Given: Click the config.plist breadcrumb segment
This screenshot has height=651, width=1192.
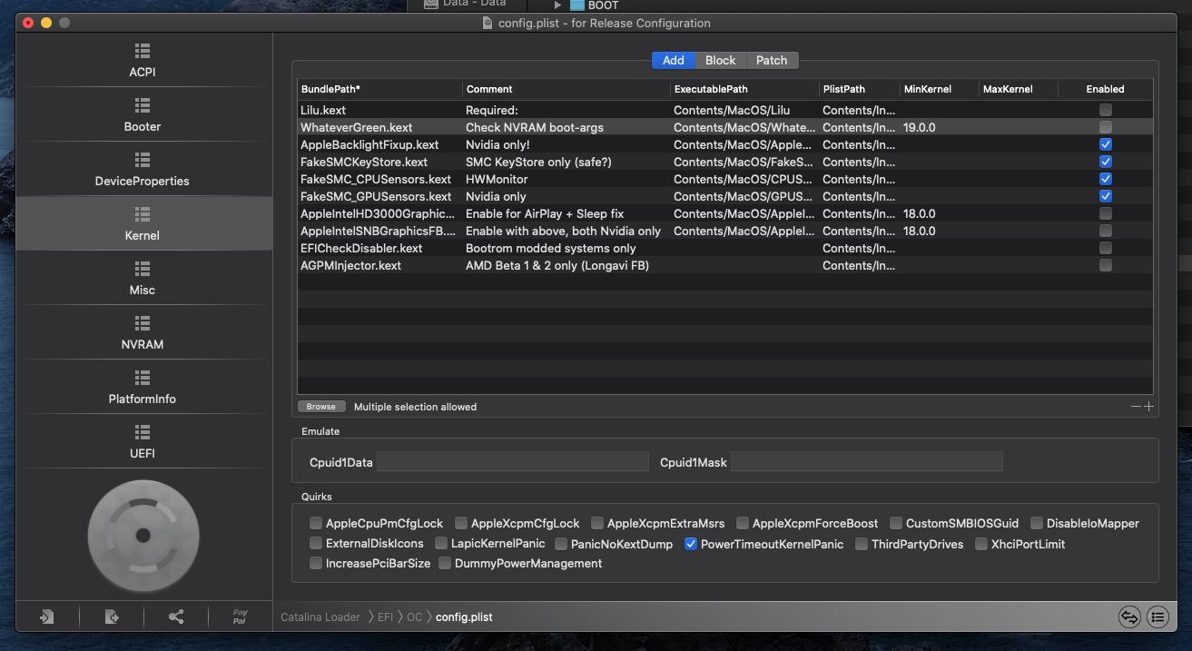Looking at the screenshot, I should 464,616.
